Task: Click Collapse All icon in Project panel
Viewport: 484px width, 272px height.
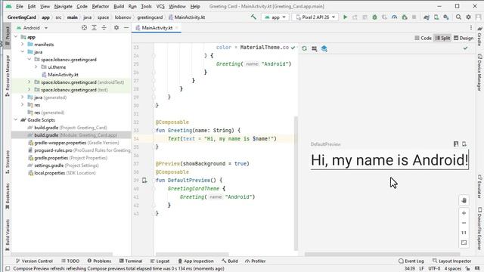Action: click(104, 28)
